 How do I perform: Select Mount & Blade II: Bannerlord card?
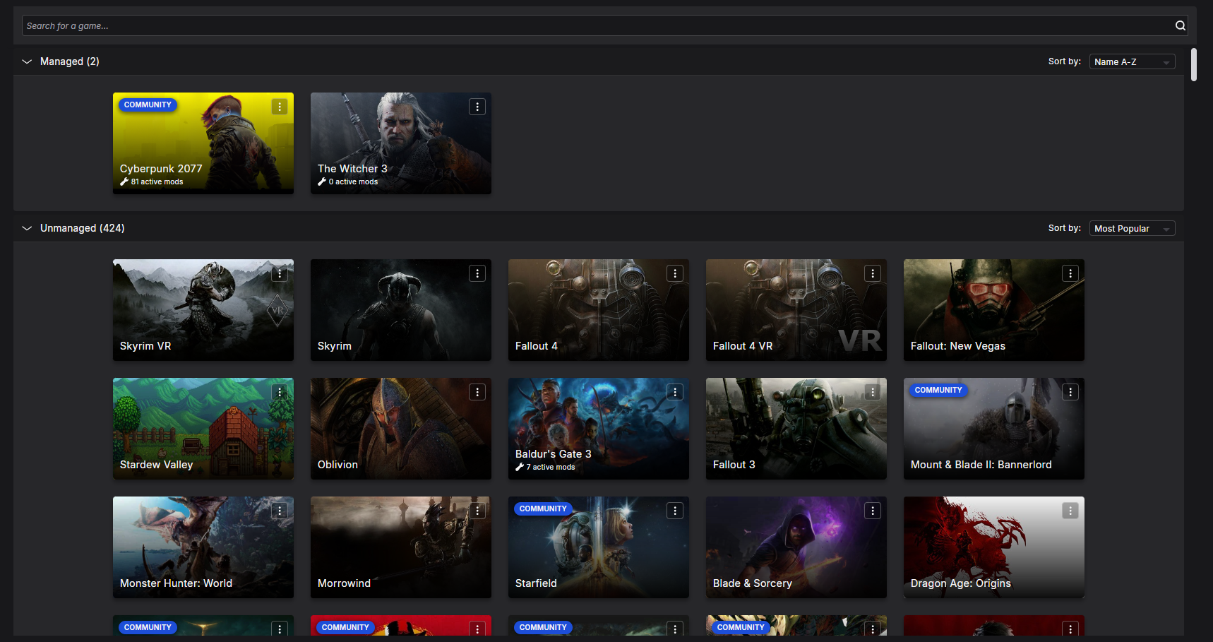coord(994,429)
